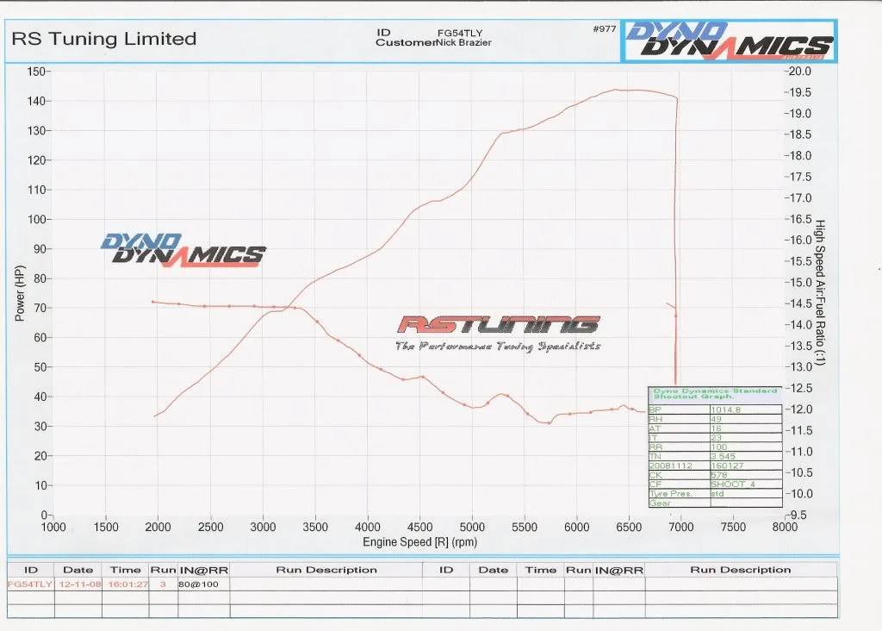Click the 8000 rpm tick label
The height and width of the screenshot is (631, 882).
tap(785, 527)
